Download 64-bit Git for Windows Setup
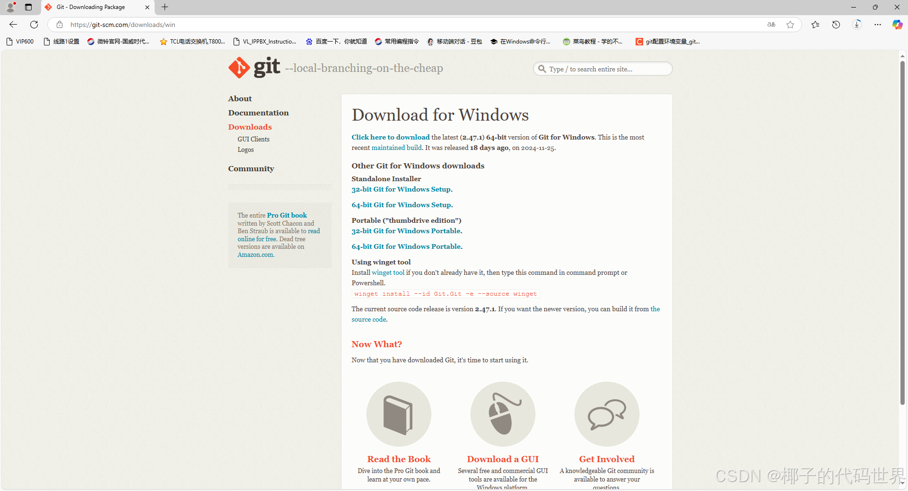Viewport: 908px width, 491px height. (402, 205)
